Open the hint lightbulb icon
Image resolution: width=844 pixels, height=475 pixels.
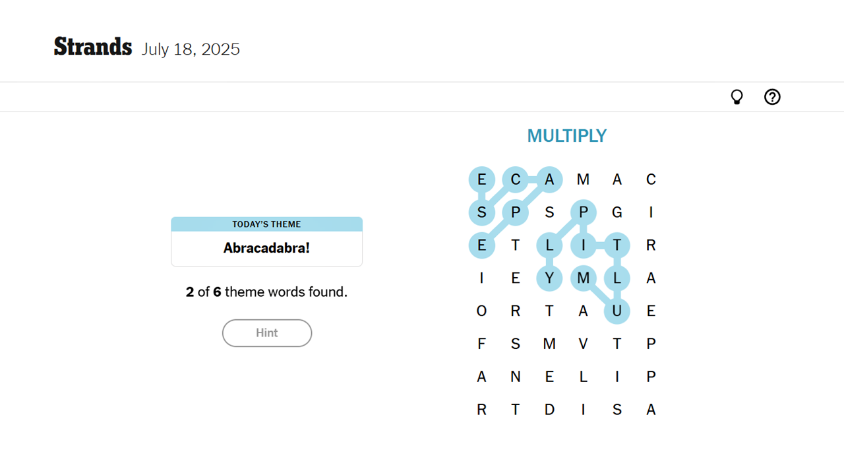click(x=737, y=97)
